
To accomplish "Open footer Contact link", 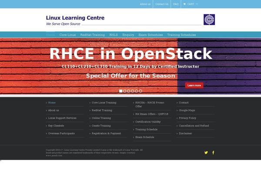I will 184,103.
